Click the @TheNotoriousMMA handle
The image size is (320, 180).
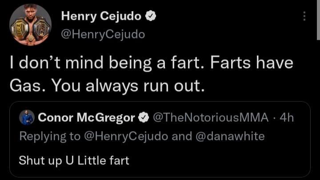211,118
